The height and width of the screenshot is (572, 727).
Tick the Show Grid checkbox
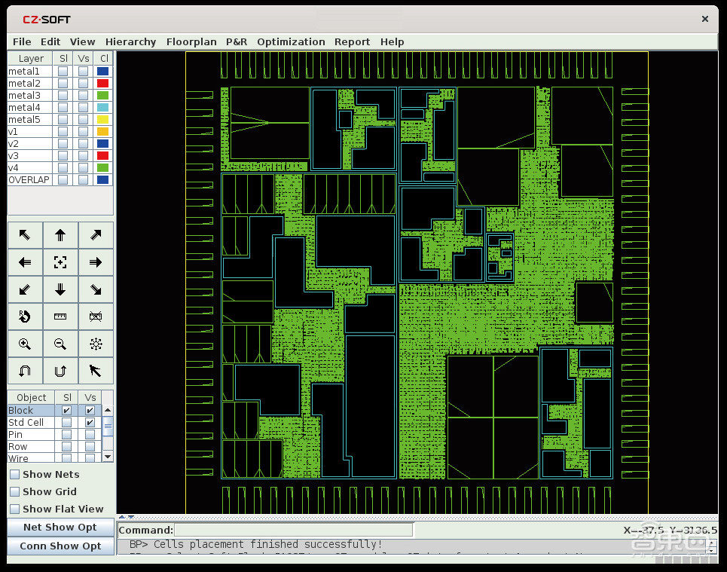pyautogui.click(x=15, y=492)
